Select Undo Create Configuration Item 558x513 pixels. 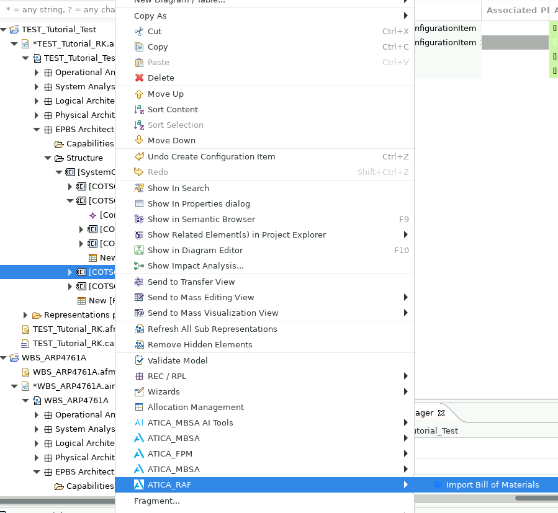[264, 156]
